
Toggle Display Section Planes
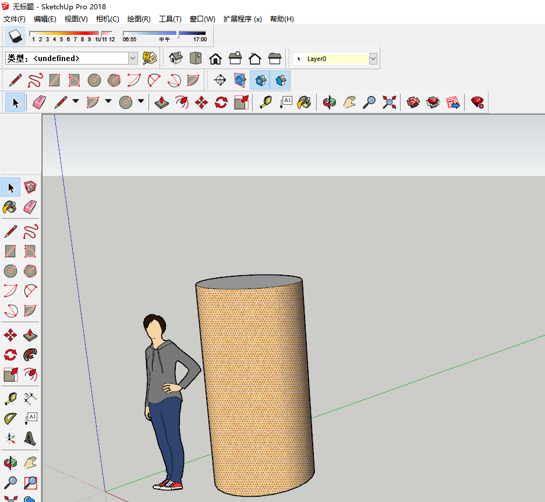(x=240, y=80)
